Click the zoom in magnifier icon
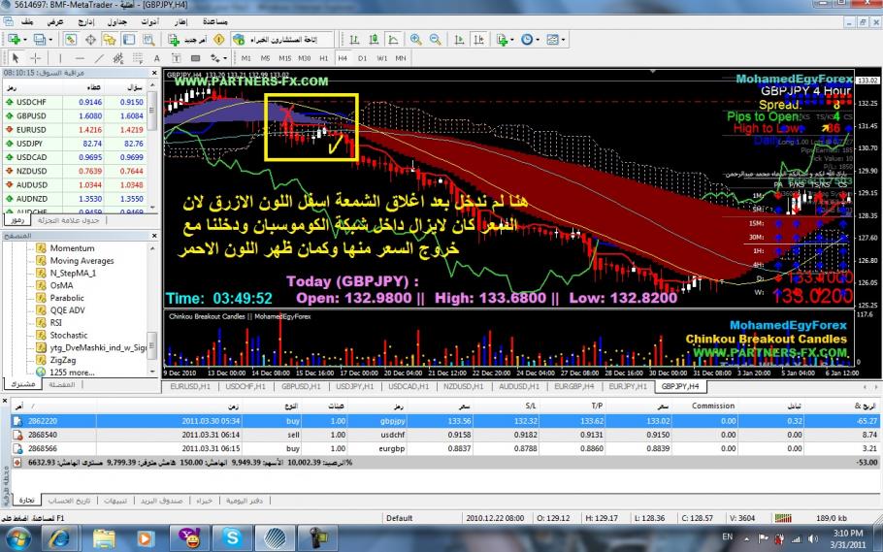Viewport: 883px width, 552px height. [416, 38]
